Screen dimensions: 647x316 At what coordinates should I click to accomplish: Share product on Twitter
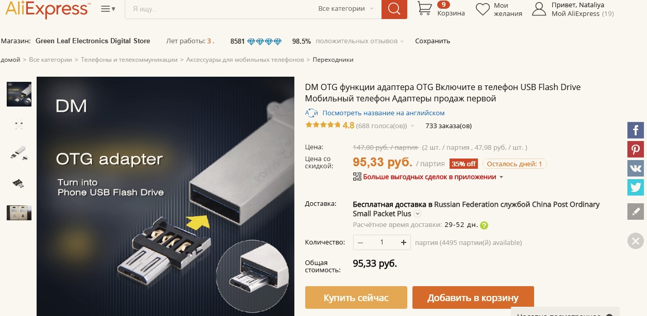tap(636, 187)
